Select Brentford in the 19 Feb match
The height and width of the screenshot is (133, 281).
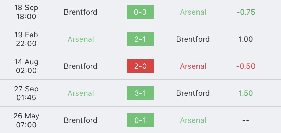[x=193, y=39]
